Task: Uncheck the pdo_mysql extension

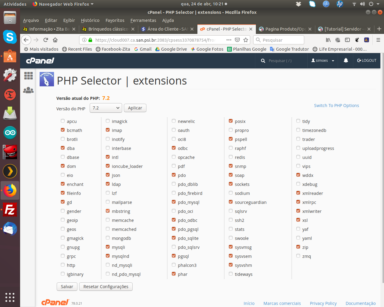Action: point(174,202)
